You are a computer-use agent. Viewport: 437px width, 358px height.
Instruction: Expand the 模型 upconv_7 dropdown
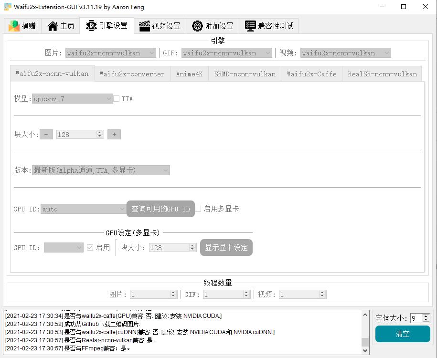tap(73, 99)
